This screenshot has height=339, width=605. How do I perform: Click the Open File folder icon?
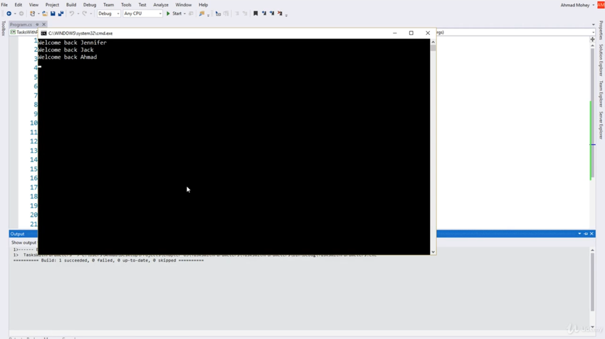[x=45, y=14]
